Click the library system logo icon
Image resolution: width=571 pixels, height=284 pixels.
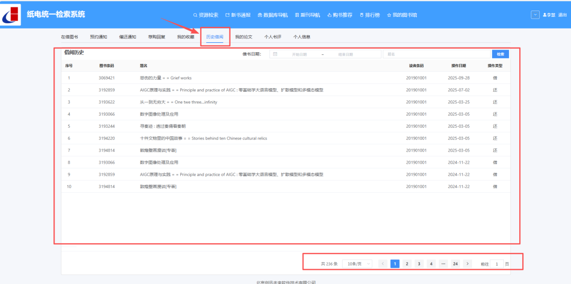[11, 15]
